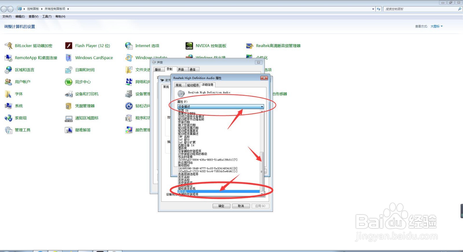Click the 取消 button
The height and width of the screenshot is (252, 463).
(241, 206)
